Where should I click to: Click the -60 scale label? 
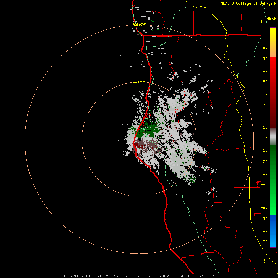(x=264, y=208)
